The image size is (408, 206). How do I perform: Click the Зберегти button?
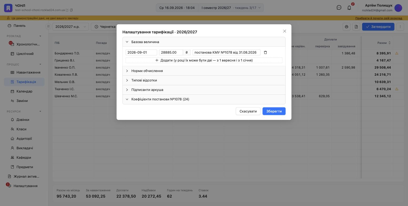pyautogui.click(x=274, y=111)
